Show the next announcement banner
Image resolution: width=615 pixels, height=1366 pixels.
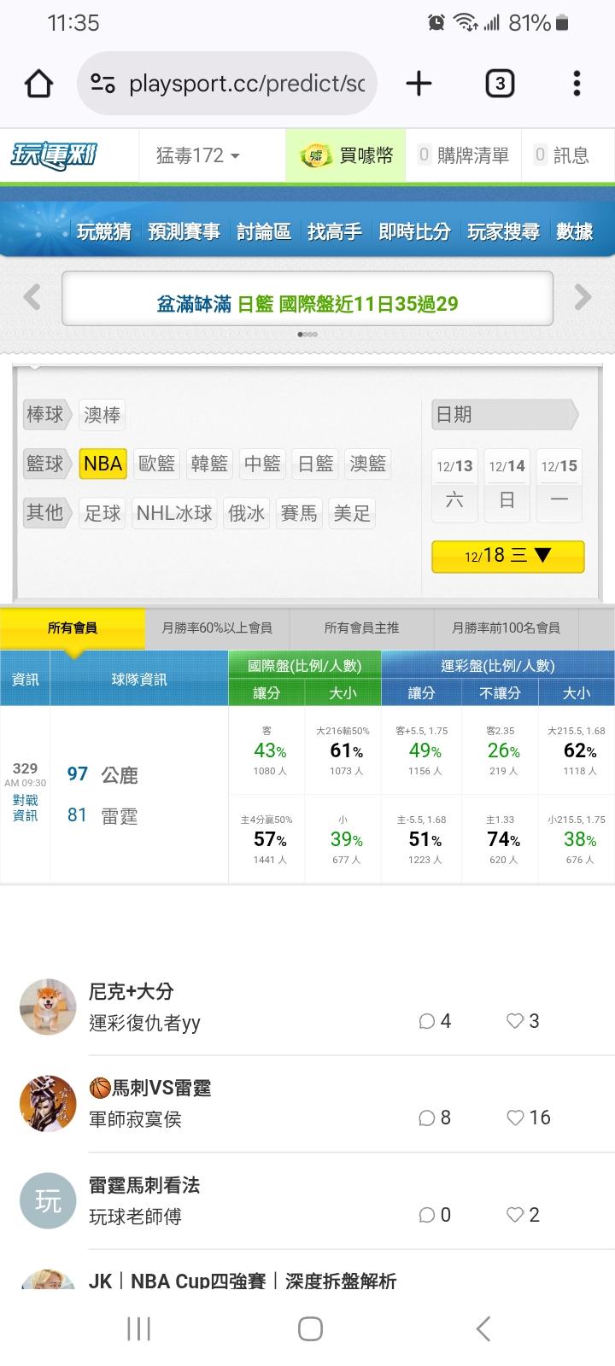click(583, 297)
